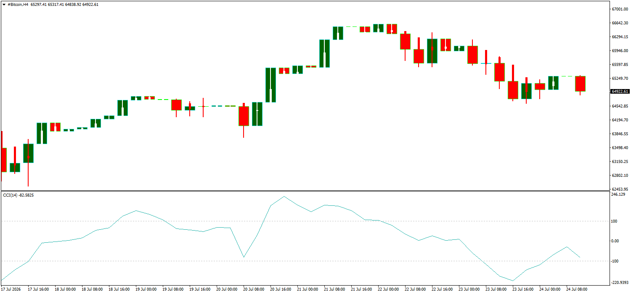Click the 65597.85 price scale value

pyautogui.click(x=620, y=65)
